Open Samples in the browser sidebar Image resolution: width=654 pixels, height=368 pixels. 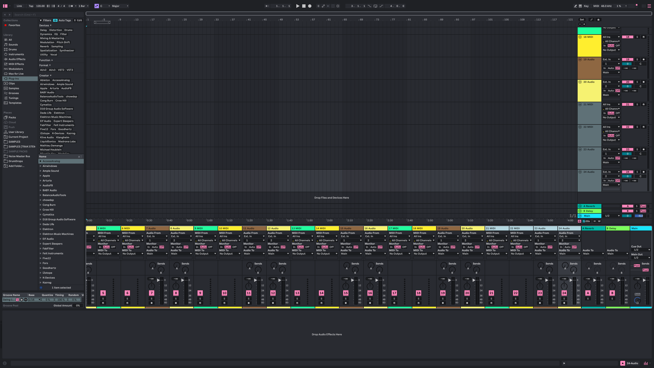coord(14,88)
